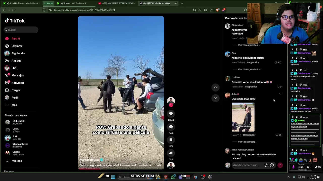The width and height of the screenshot is (323, 181).
Task: Switch to MIX: MARIA BECERRA YouTube tab
Action: pos(117,3)
